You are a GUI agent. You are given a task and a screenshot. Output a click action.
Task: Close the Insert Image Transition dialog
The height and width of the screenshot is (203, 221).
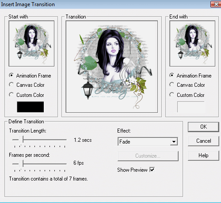[216, 4]
